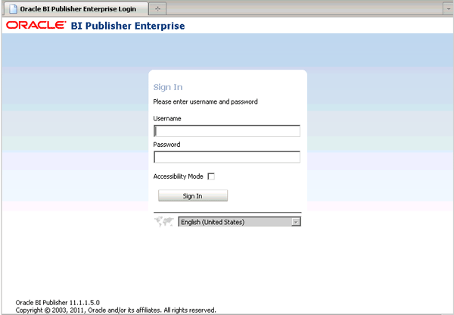
Task: Click into the Password field
Action: (227, 157)
